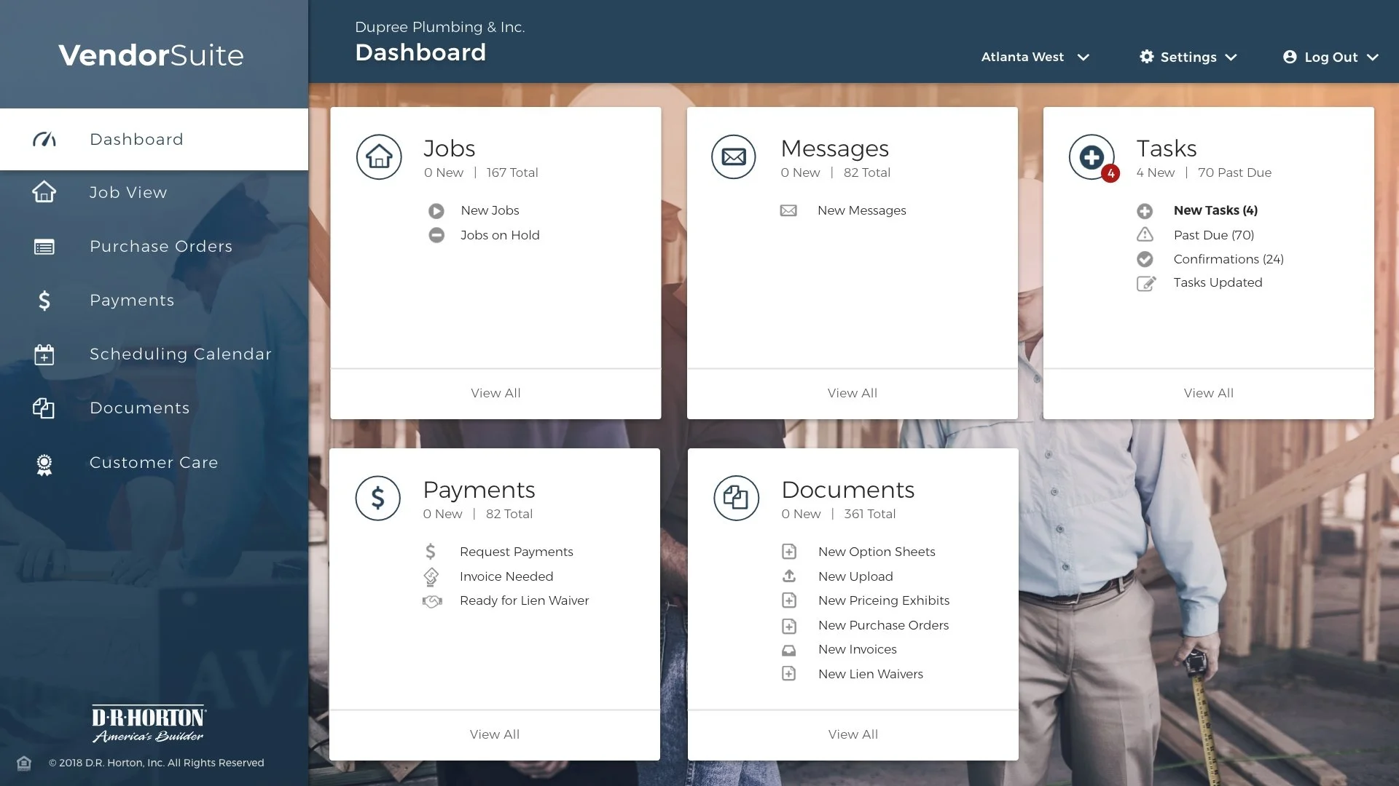The width and height of the screenshot is (1399, 786).
Task: Click the Ready for Lien Waiver handshake icon
Action: [432, 601]
